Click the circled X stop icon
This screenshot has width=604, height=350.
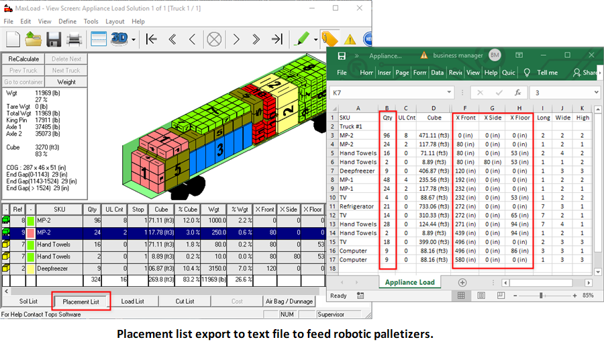(214, 39)
